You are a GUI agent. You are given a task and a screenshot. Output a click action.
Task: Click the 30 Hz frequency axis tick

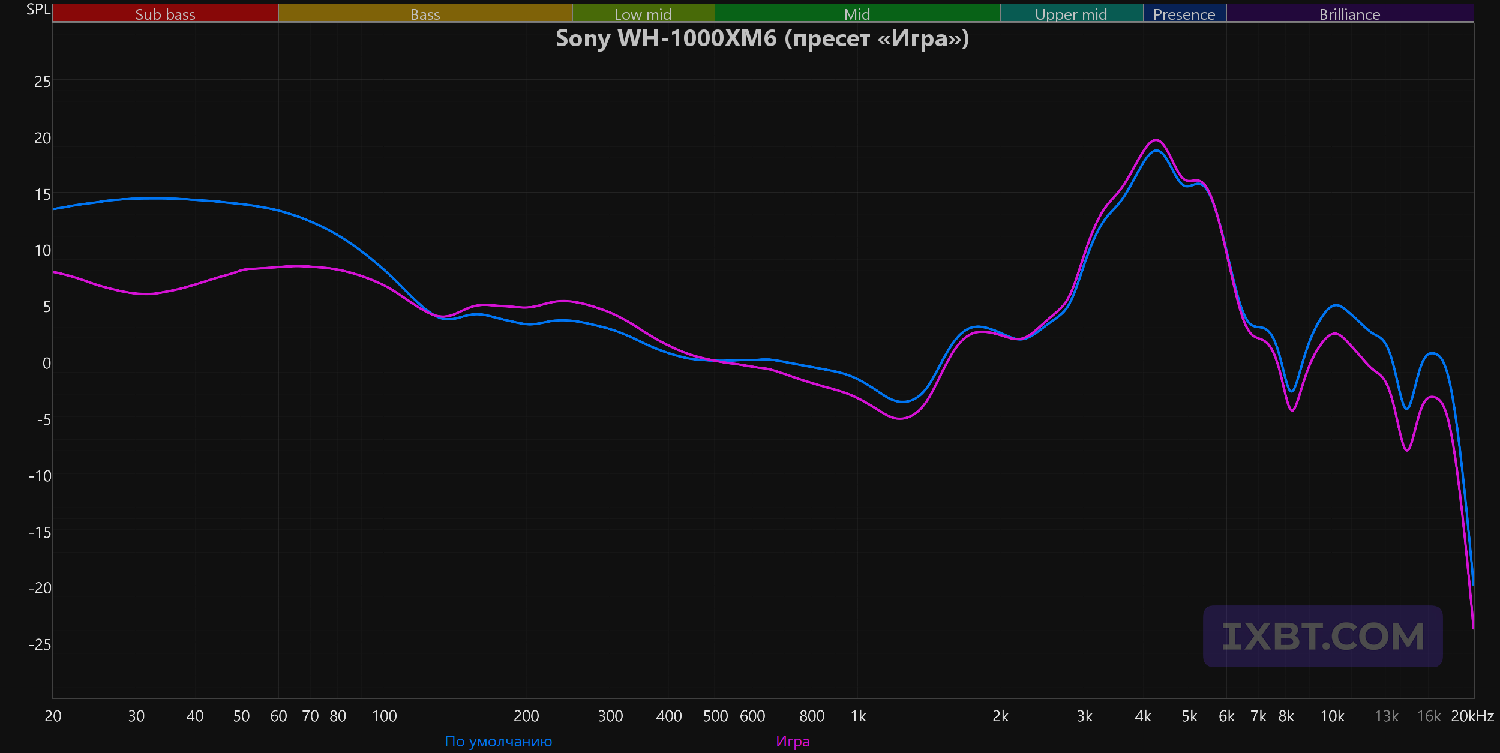coord(136,716)
